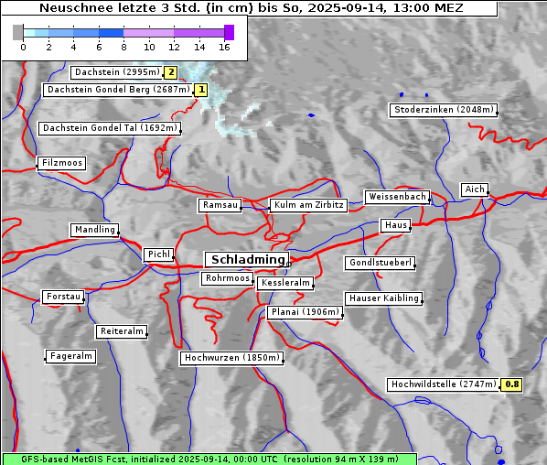Viewport: 547px width, 465px height.
Task: Click the Kulm am Zirbitz label
Action: 308,205
